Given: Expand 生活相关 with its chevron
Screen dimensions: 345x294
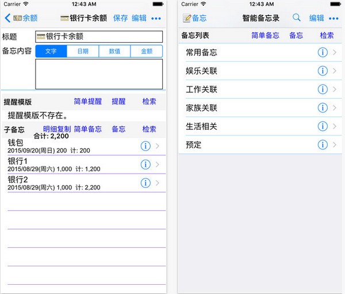Looking at the screenshot, I should pyautogui.click(x=335, y=126).
